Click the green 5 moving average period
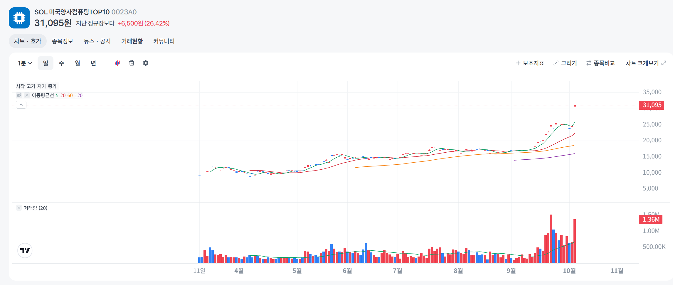Image resolution: width=673 pixels, height=285 pixels. click(x=57, y=95)
